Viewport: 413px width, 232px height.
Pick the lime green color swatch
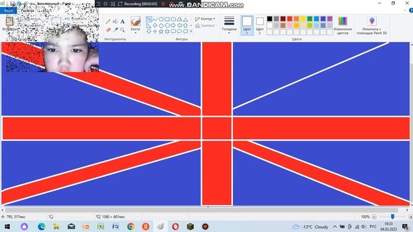[x=310, y=26]
